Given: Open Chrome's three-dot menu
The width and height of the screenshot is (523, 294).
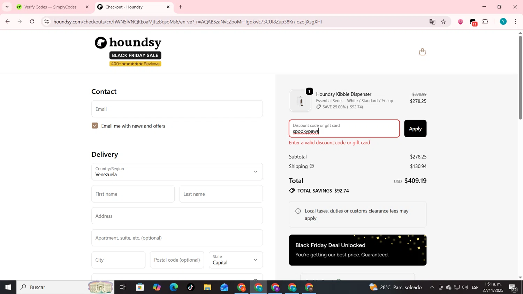Looking at the screenshot, I should click(516, 22).
